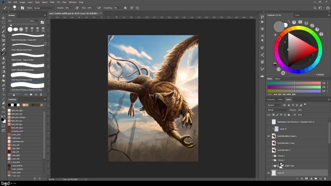Open the Flow slider arrow in options bar
The width and height of the screenshot is (331, 186).
(x=94, y=8)
